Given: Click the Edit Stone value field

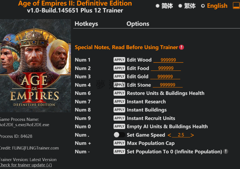Looking at the screenshot, I should pyautogui.click(x=168, y=85).
